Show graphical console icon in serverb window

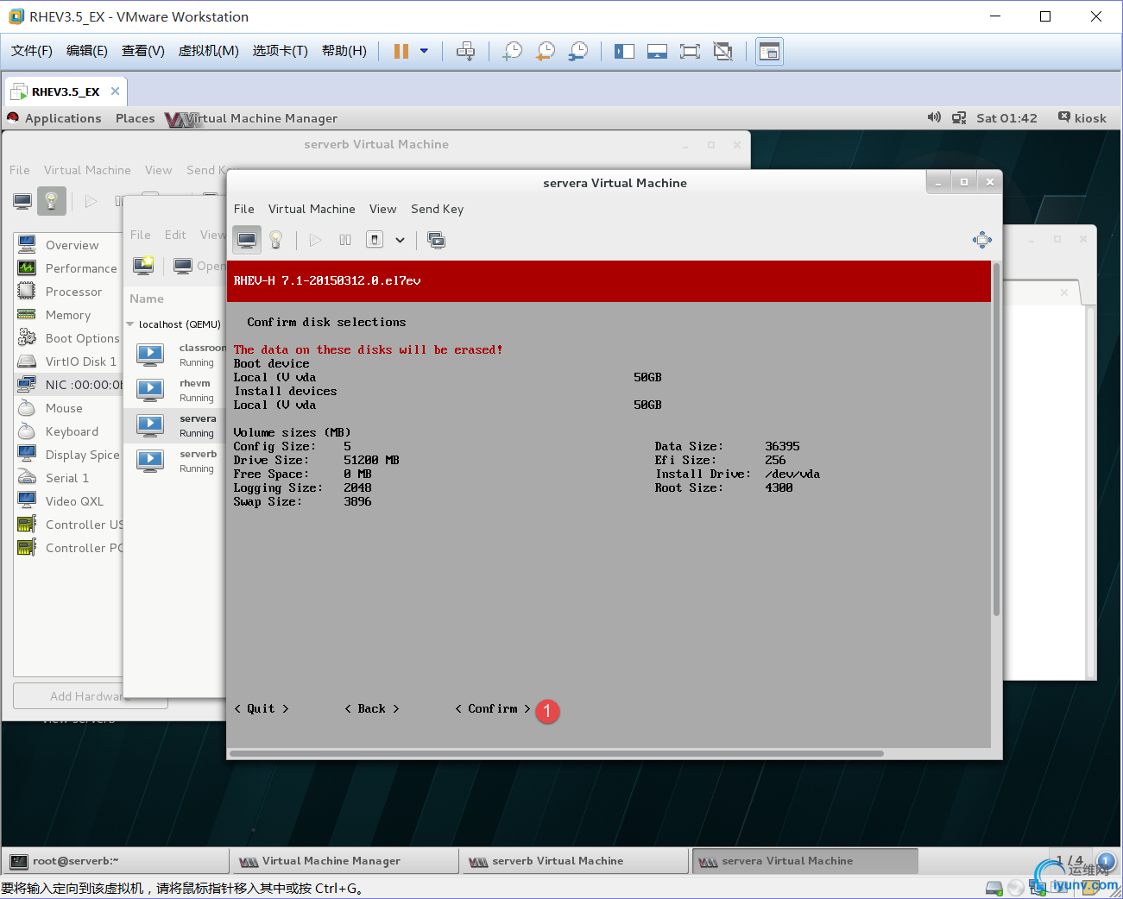(22, 201)
